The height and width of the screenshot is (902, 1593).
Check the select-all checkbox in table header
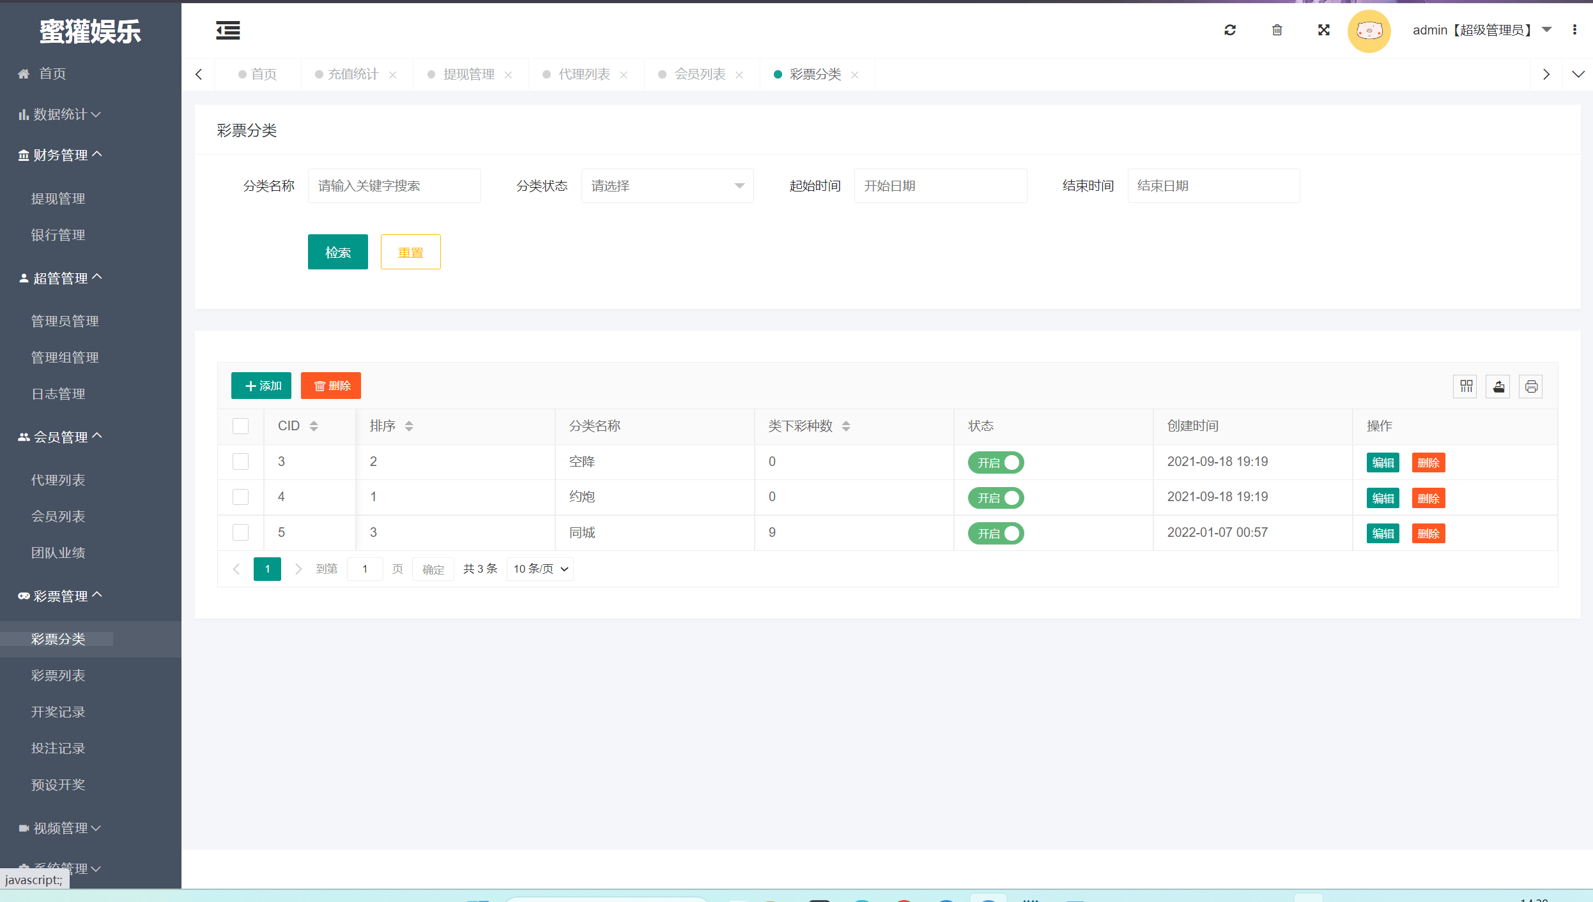(240, 426)
